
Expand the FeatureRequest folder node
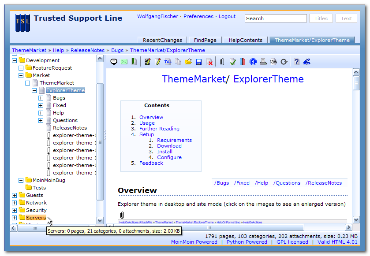21,68
